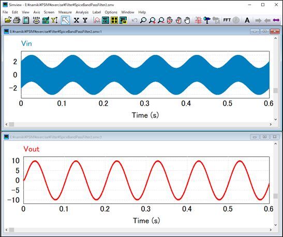
Task: Open the Screen menu
Action: point(49,12)
